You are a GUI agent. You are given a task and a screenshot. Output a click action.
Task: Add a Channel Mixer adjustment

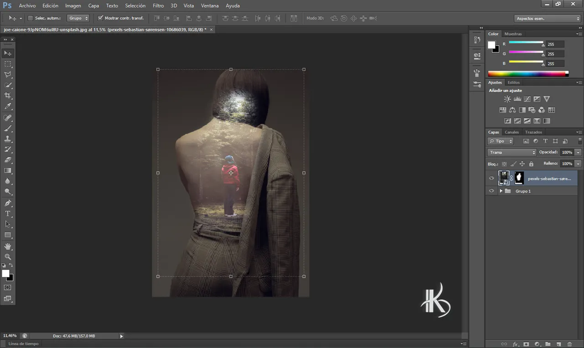click(542, 110)
